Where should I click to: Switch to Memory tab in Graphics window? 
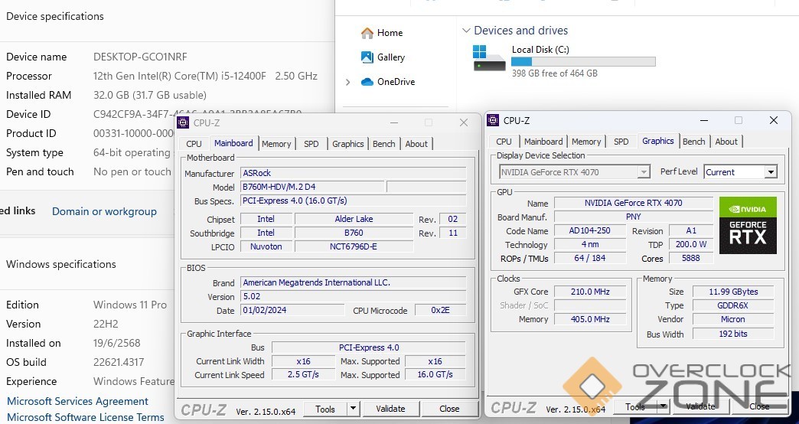585,142
